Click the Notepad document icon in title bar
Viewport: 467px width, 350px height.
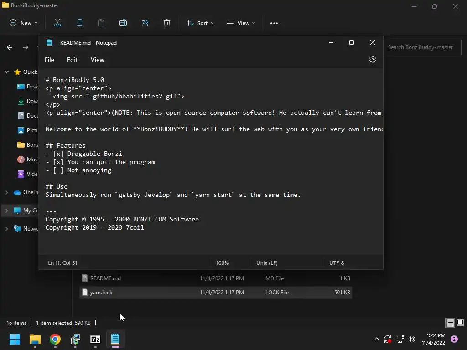(49, 42)
